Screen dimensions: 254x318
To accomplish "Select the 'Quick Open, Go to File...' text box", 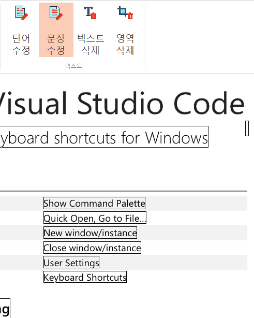I will 95,218.
